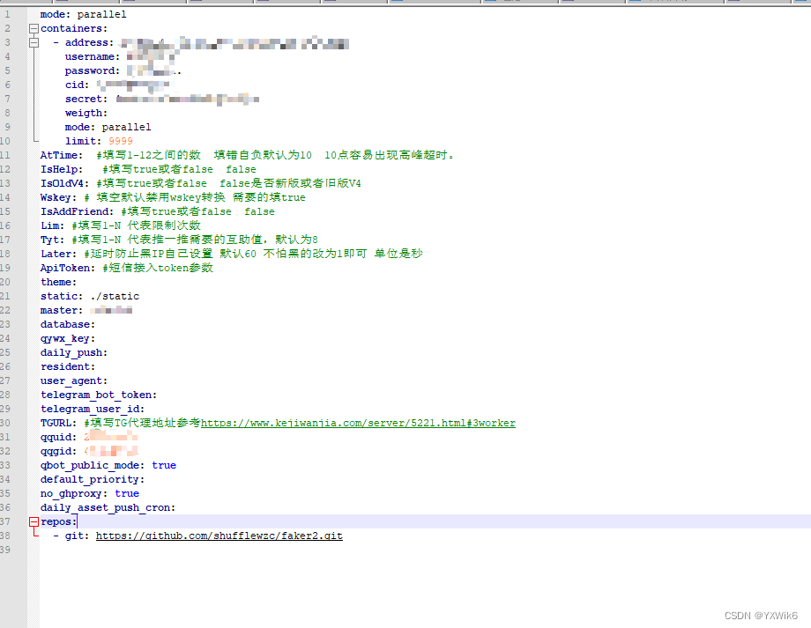Click the secret: key
This screenshot has width=811, height=628.
pos(86,99)
